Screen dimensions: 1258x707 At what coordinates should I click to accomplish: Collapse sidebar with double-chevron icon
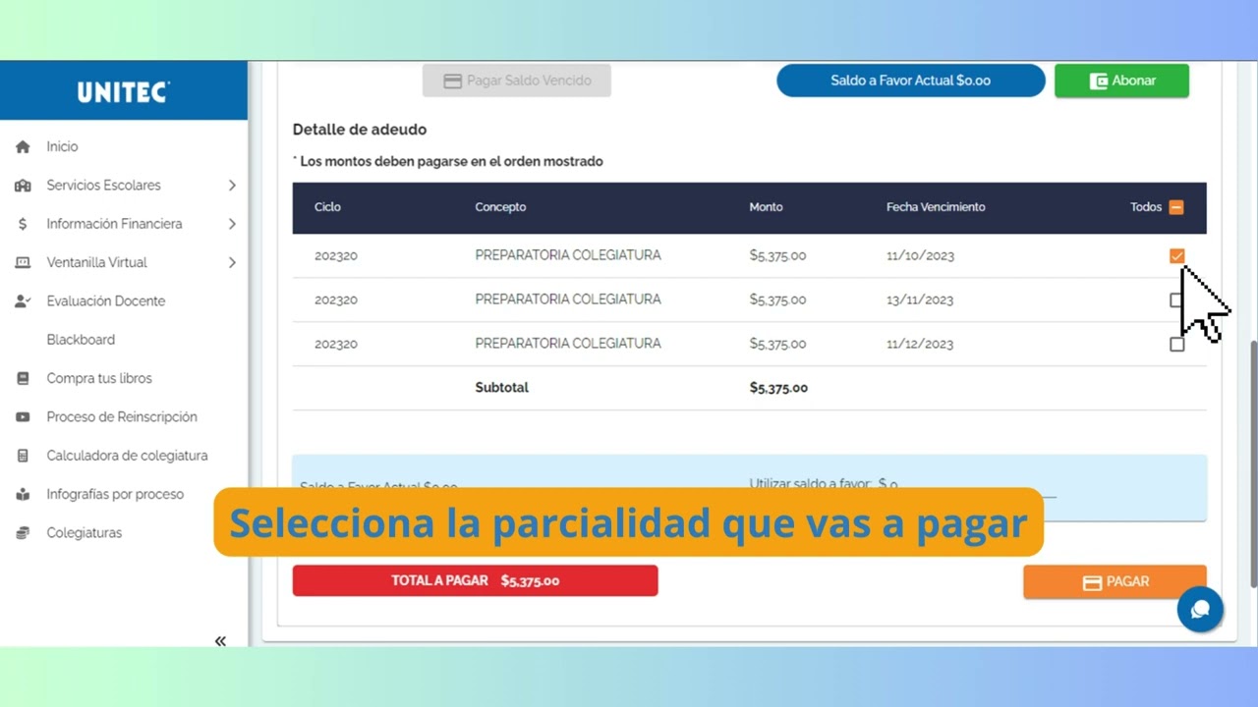[220, 641]
